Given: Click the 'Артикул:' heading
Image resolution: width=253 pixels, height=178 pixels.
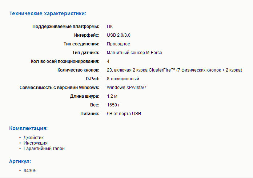Looking at the screenshot, I should (20, 161).
